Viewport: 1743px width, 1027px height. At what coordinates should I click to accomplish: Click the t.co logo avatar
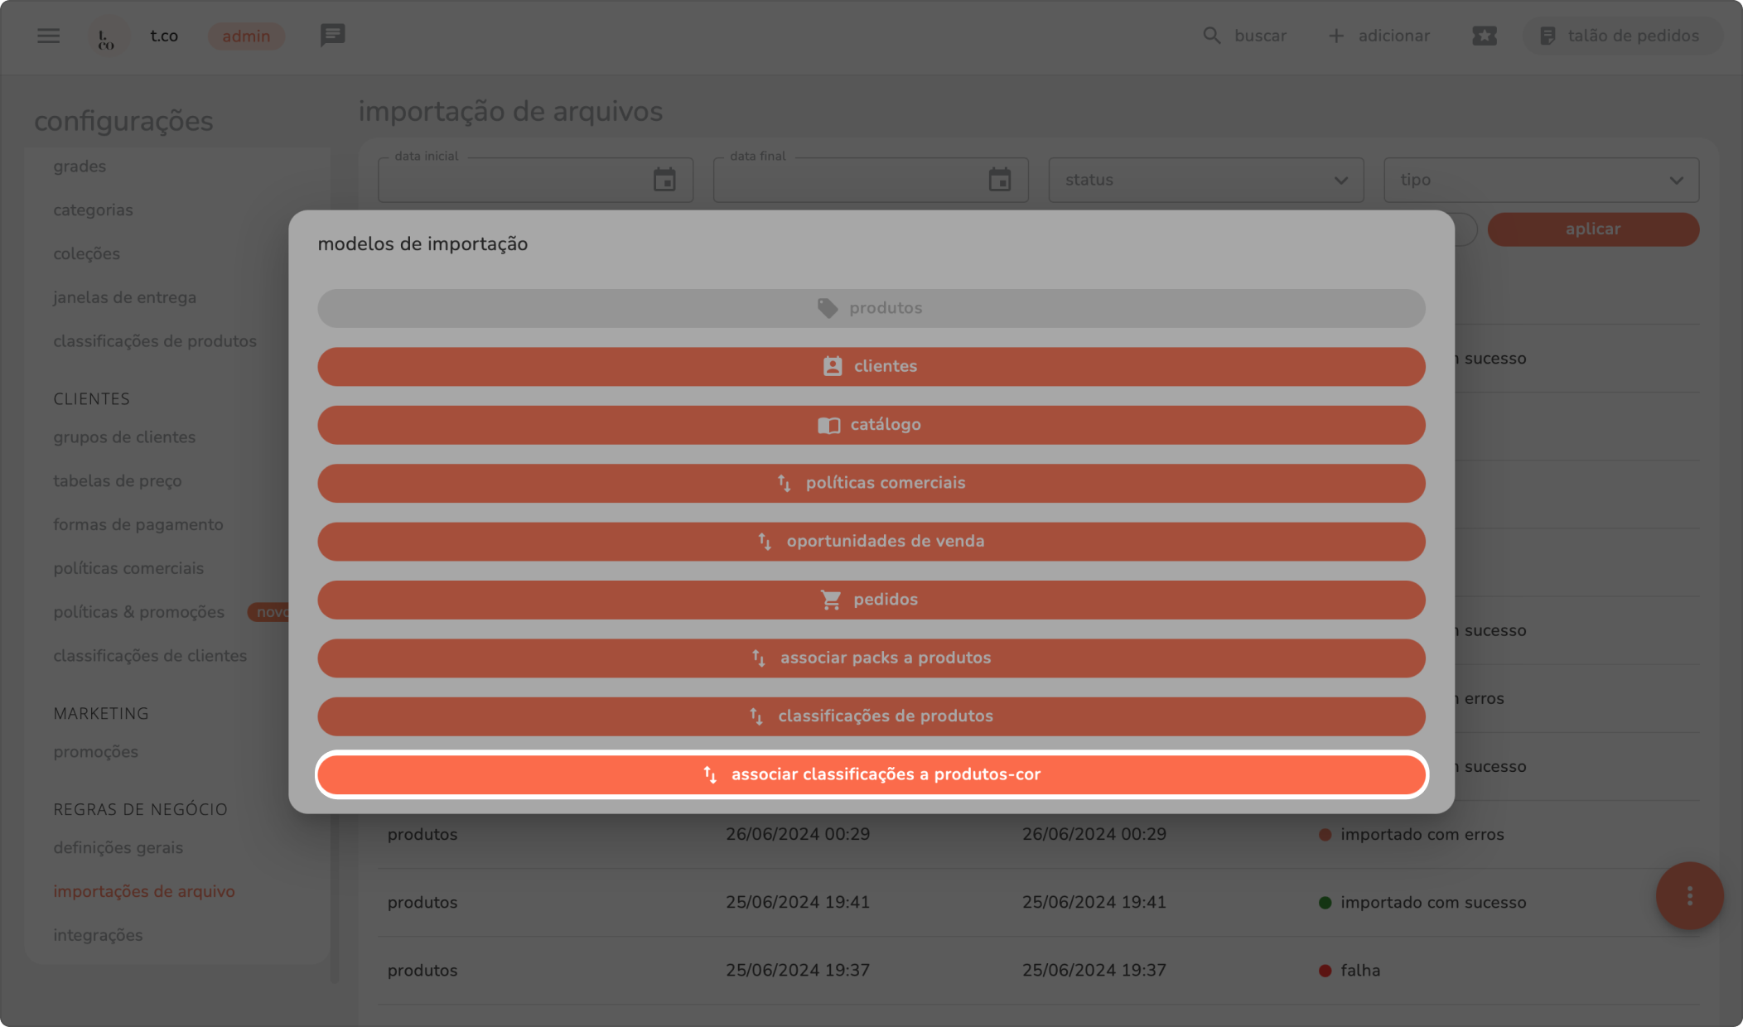point(107,37)
